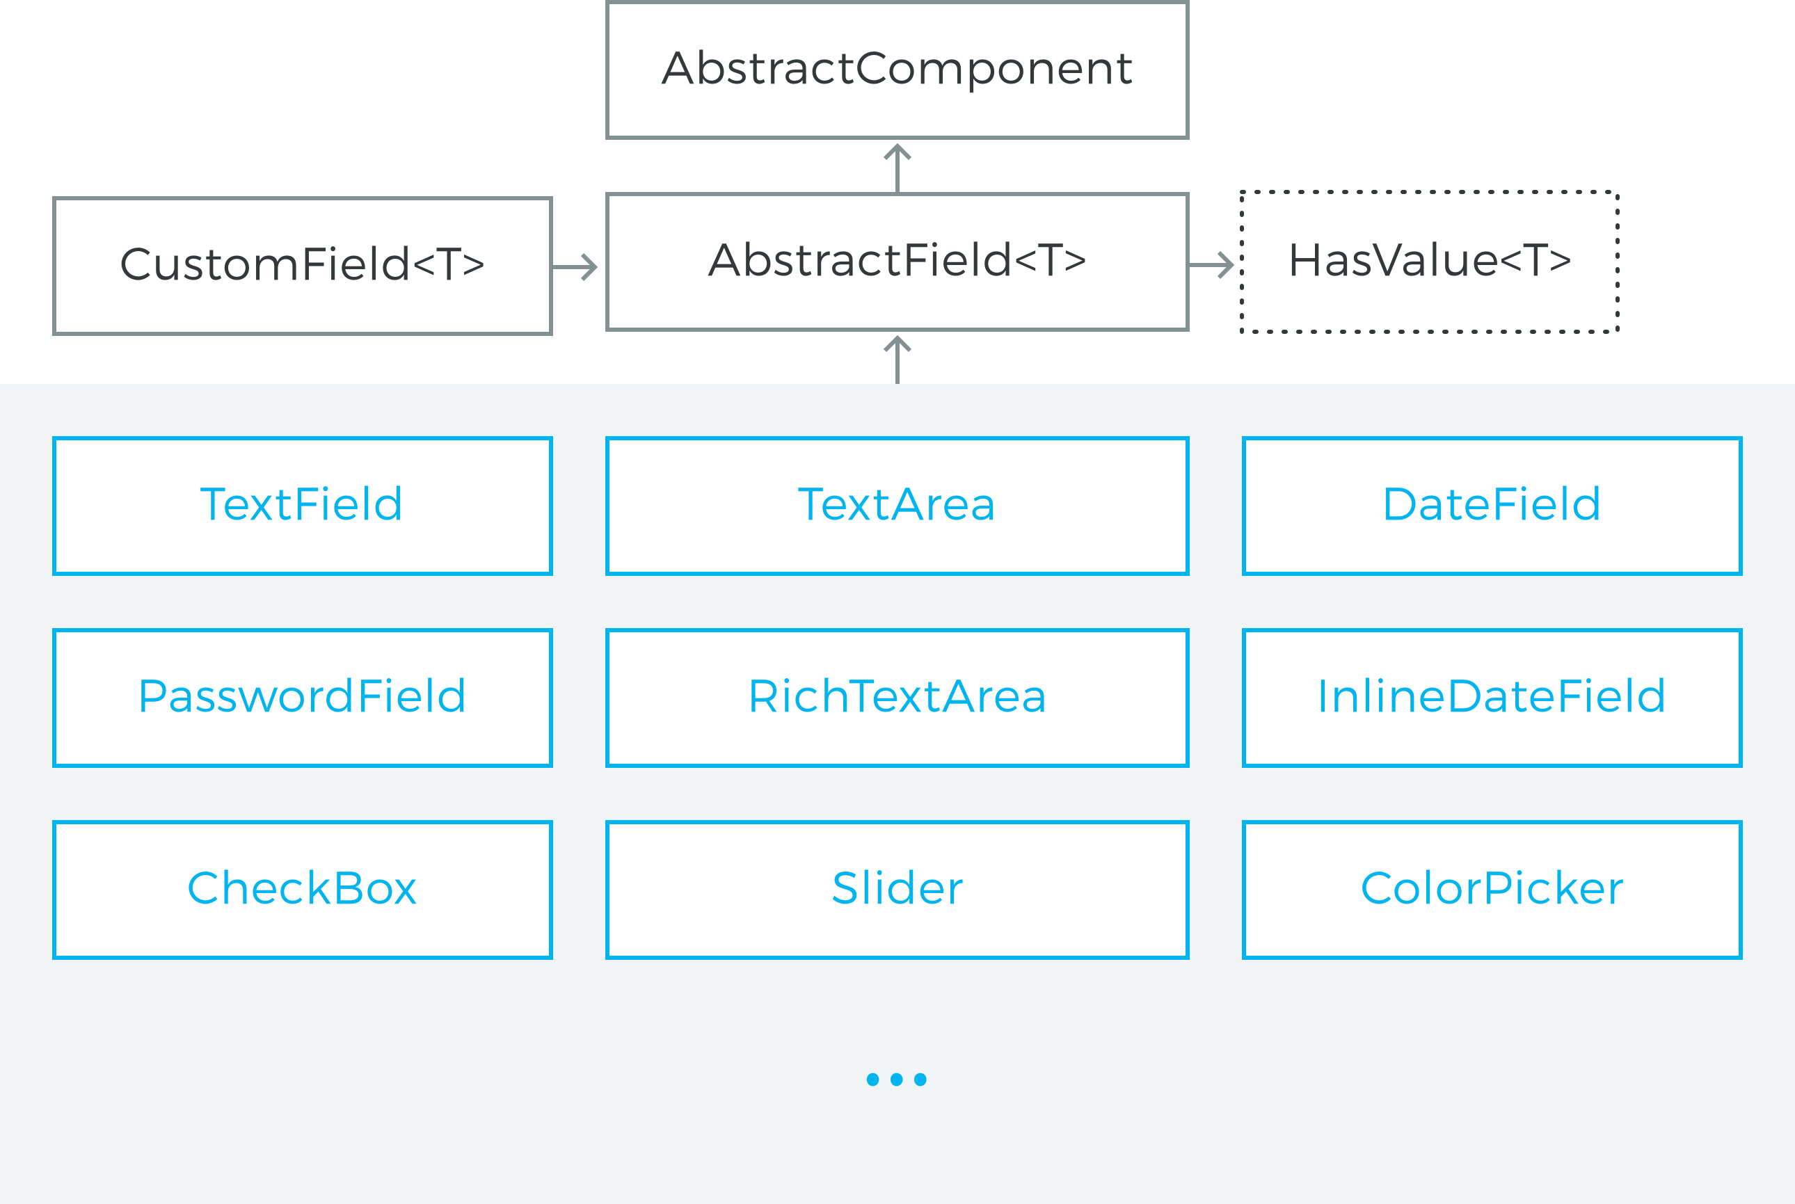Select the CustomField<T> box
Screen dimensions: 1795x1204
coord(303,266)
